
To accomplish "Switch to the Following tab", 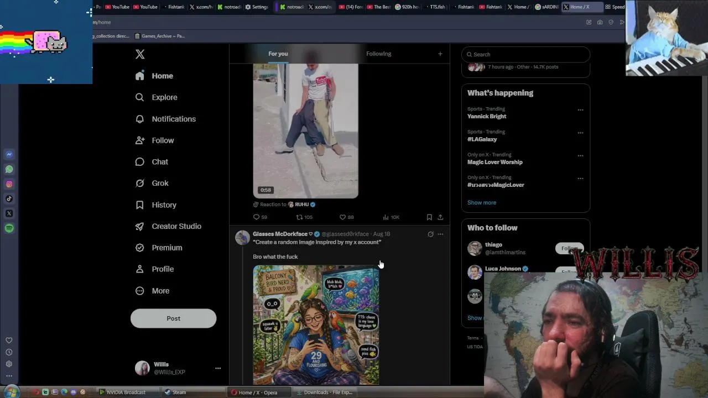I will click(378, 54).
